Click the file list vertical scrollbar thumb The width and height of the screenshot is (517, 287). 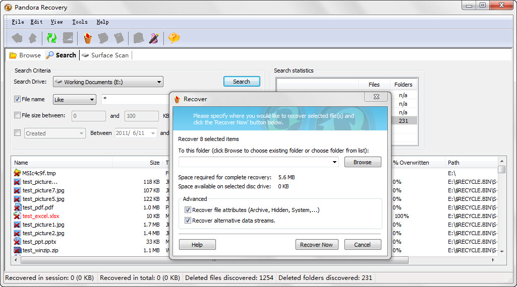(x=502, y=169)
